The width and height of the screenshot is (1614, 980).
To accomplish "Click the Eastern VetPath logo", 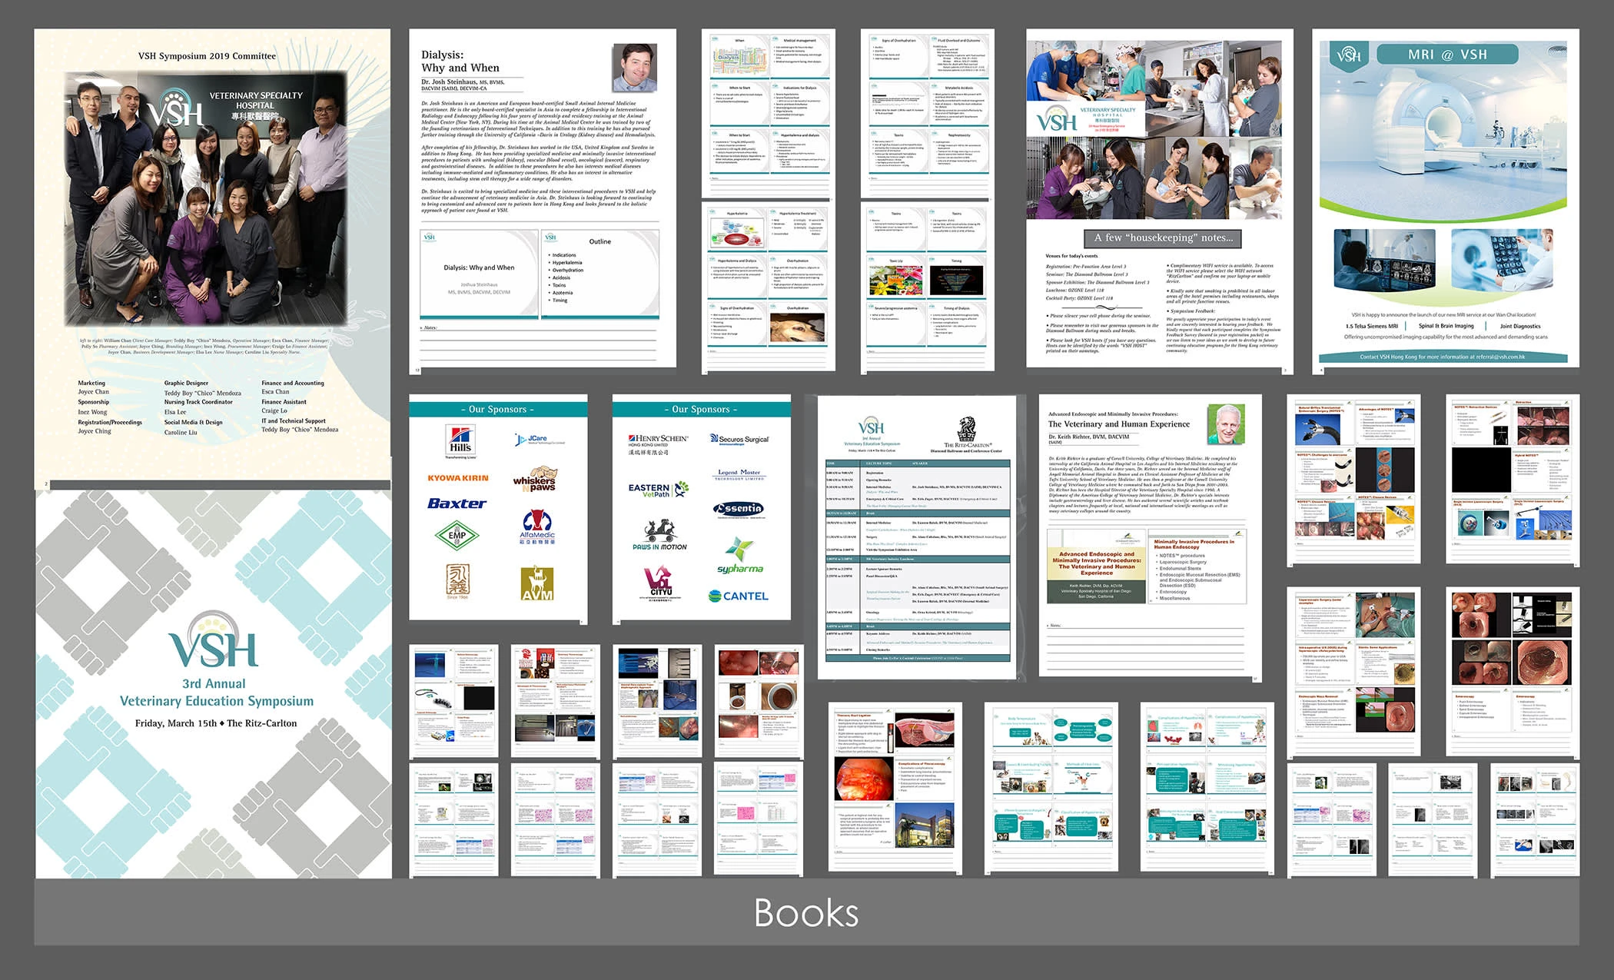I will [658, 489].
